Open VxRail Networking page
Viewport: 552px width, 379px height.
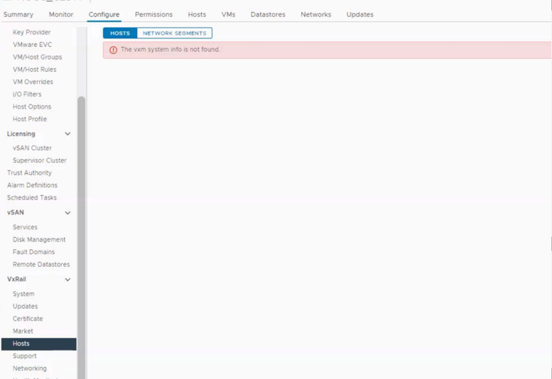click(30, 368)
